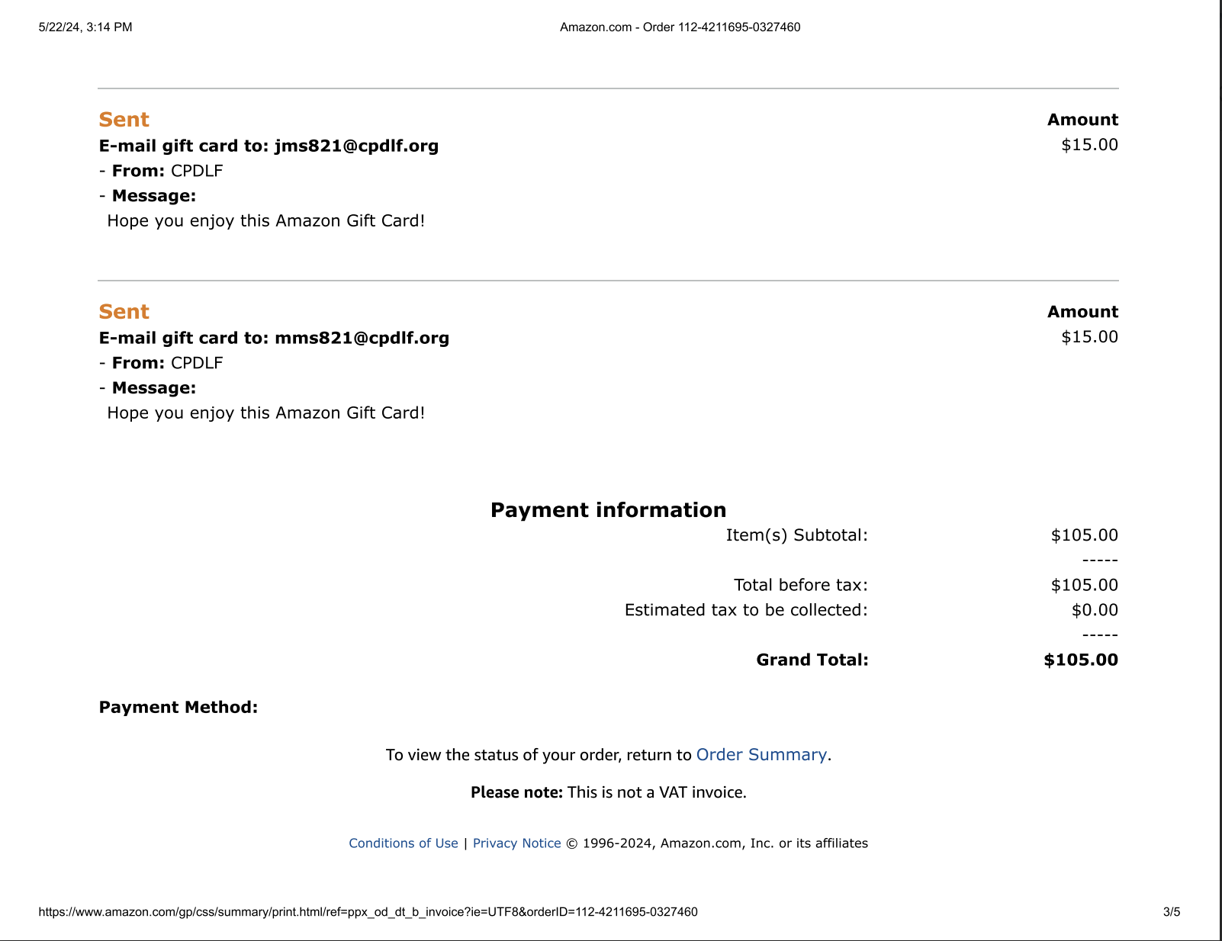Click the VAT invoice note text
The height and width of the screenshot is (941, 1222).
[608, 792]
